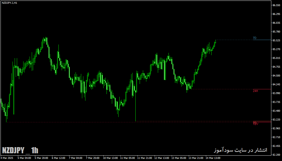
Task: Click the blue dashed 7D high line
Action: tap(234, 40)
